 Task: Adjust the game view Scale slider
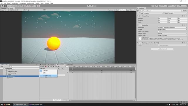click(x=35, y=10)
